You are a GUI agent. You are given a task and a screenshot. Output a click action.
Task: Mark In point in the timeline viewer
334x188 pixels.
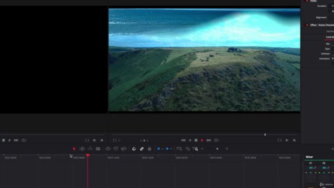tap(287, 140)
